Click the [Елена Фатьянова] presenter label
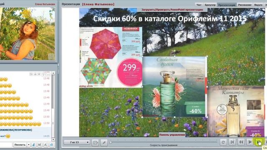 (x=98, y=4)
